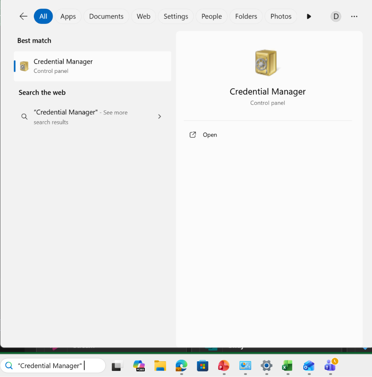This screenshot has width=372, height=377.
Task: Open Excel from the taskbar
Action: point(288,366)
